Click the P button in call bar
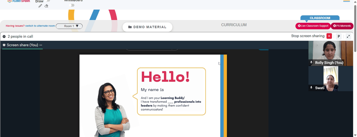 point(339,36)
